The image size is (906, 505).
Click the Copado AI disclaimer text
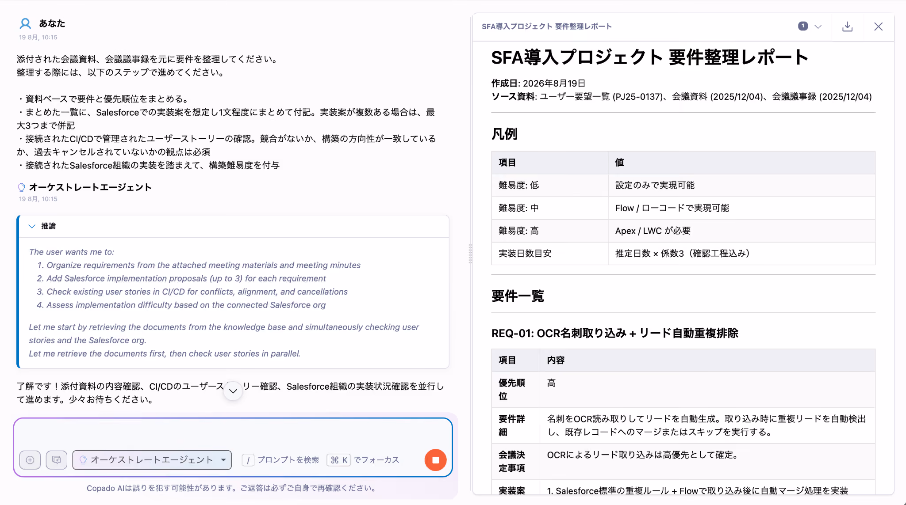tap(233, 488)
